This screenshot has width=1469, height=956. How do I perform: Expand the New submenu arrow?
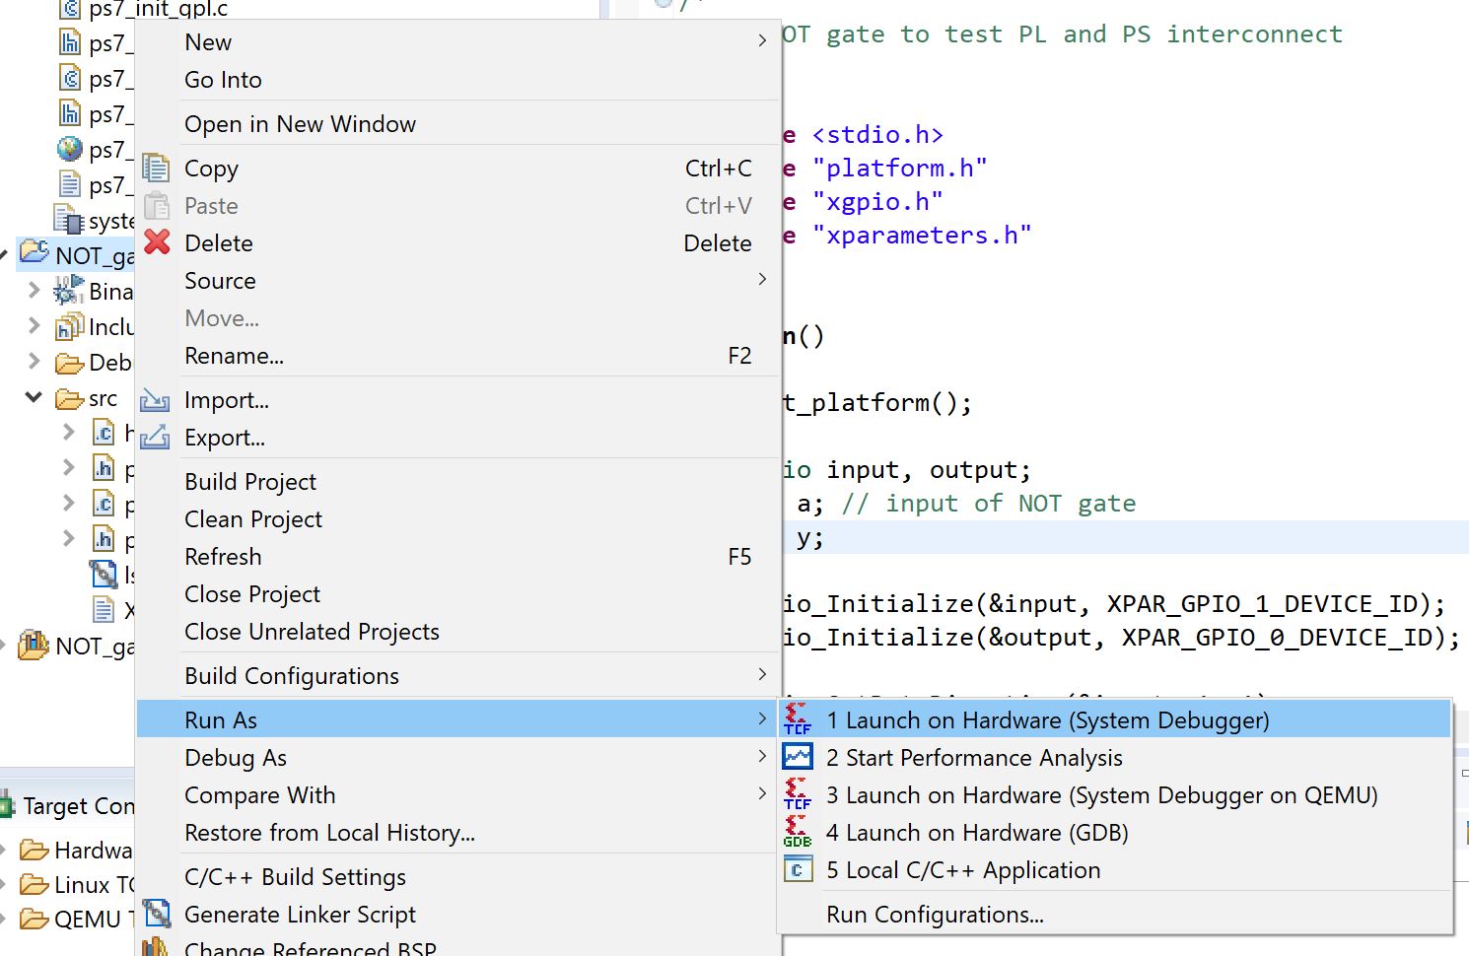(x=762, y=41)
